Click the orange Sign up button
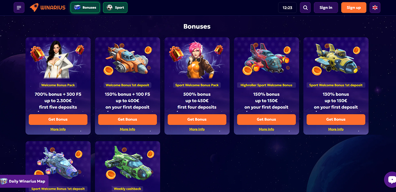Image resolution: width=396 pixels, height=192 pixels. tap(354, 8)
